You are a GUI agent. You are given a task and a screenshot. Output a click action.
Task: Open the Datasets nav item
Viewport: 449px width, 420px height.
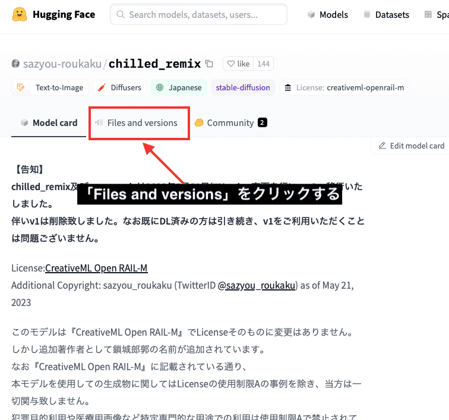[386, 15]
